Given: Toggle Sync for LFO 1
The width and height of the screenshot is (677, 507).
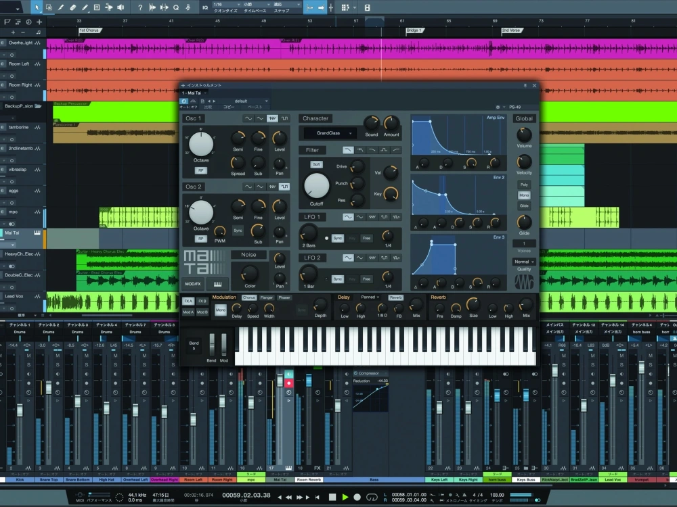Looking at the screenshot, I should 338,238.
